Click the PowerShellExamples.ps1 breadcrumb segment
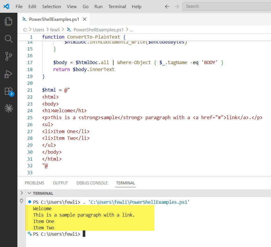This screenshot has height=247, width=271. [x=99, y=30]
